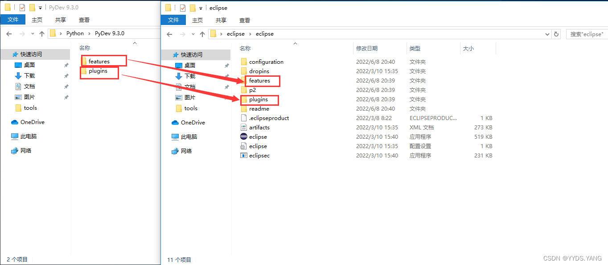Open 桌面 in eclipse window sidebar
The height and width of the screenshot is (265, 608).
[x=190, y=65]
